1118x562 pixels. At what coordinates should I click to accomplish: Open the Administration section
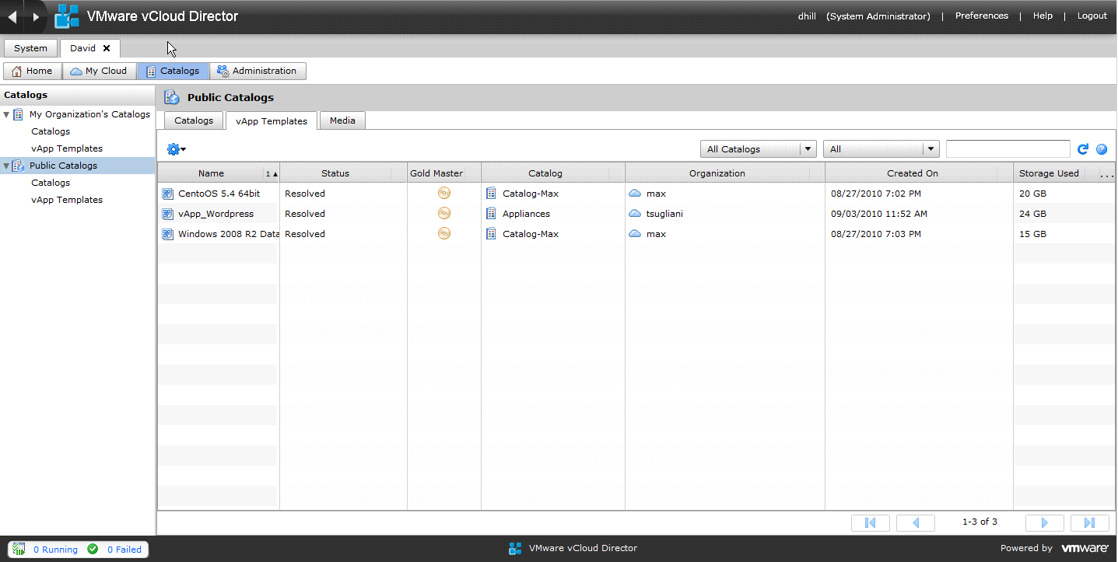click(x=258, y=71)
